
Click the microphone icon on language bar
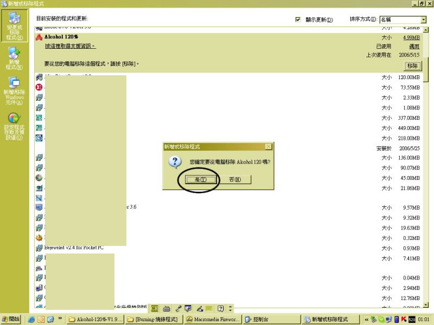pos(178,308)
